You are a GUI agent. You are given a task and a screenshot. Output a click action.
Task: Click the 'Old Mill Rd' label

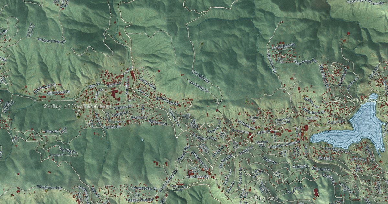200,77
